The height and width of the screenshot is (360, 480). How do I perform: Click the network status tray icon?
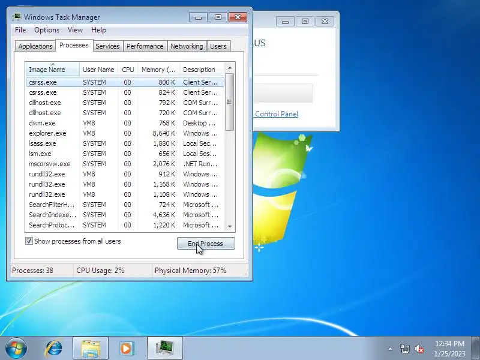pos(404,349)
